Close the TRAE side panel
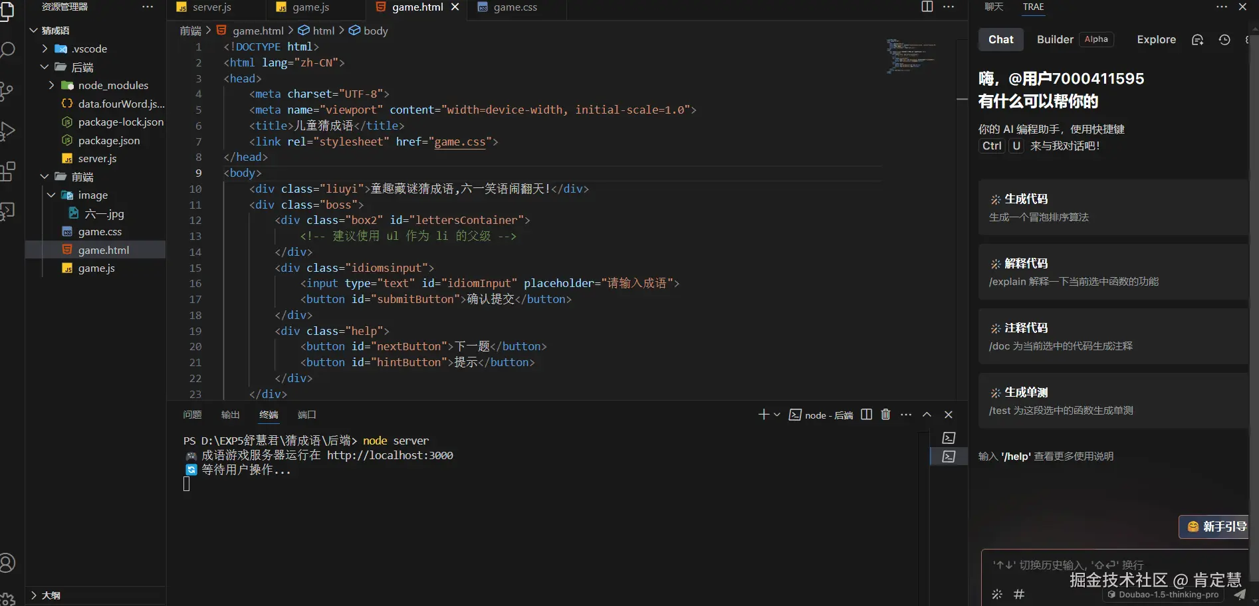Screen dimensions: 1259x606 [1242, 7]
